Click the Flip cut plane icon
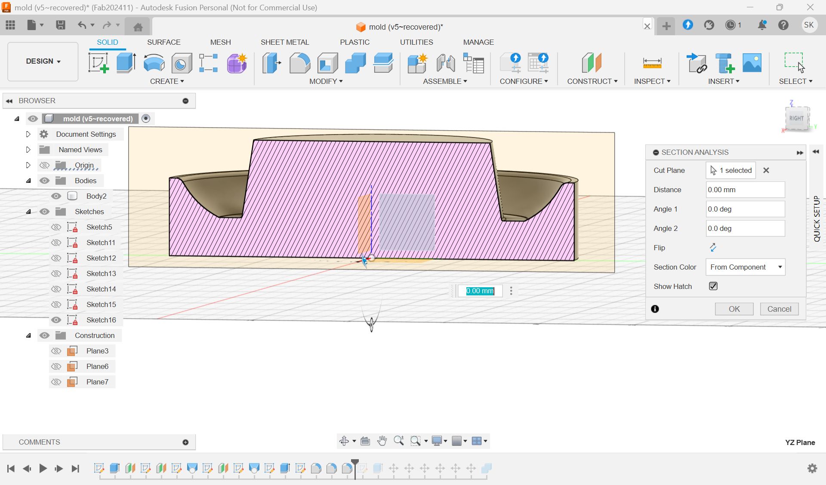Image resolution: width=826 pixels, height=485 pixels. pyautogui.click(x=713, y=247)
